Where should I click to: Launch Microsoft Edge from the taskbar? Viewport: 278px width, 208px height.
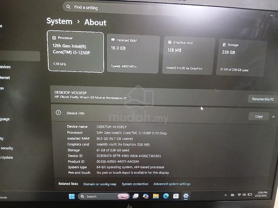point(166,196)
